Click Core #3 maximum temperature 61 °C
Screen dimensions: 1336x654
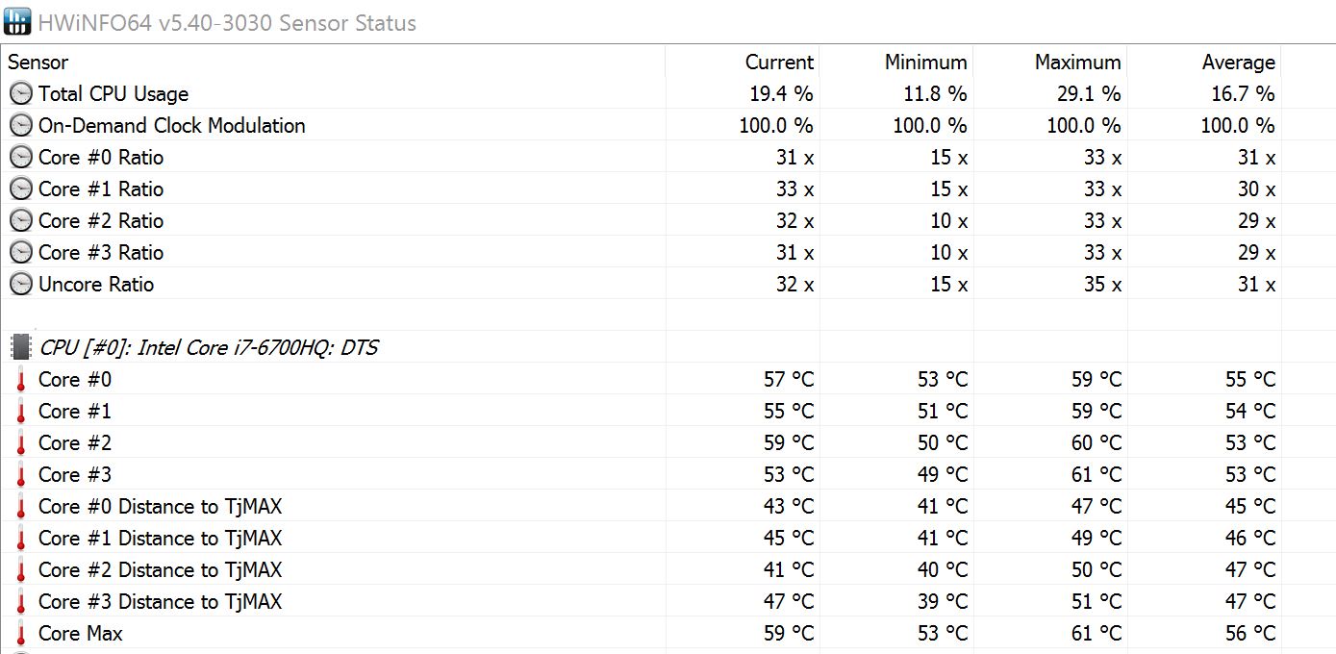coord(1097,474)
